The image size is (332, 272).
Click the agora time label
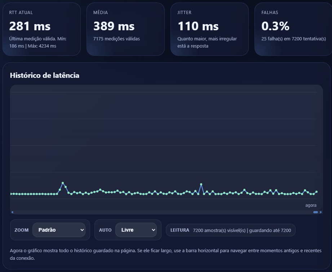click(311, 205)
